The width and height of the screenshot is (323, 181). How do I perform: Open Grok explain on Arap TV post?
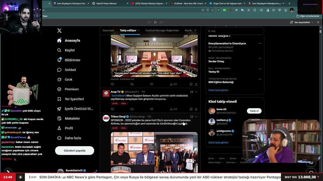point(192,92)
